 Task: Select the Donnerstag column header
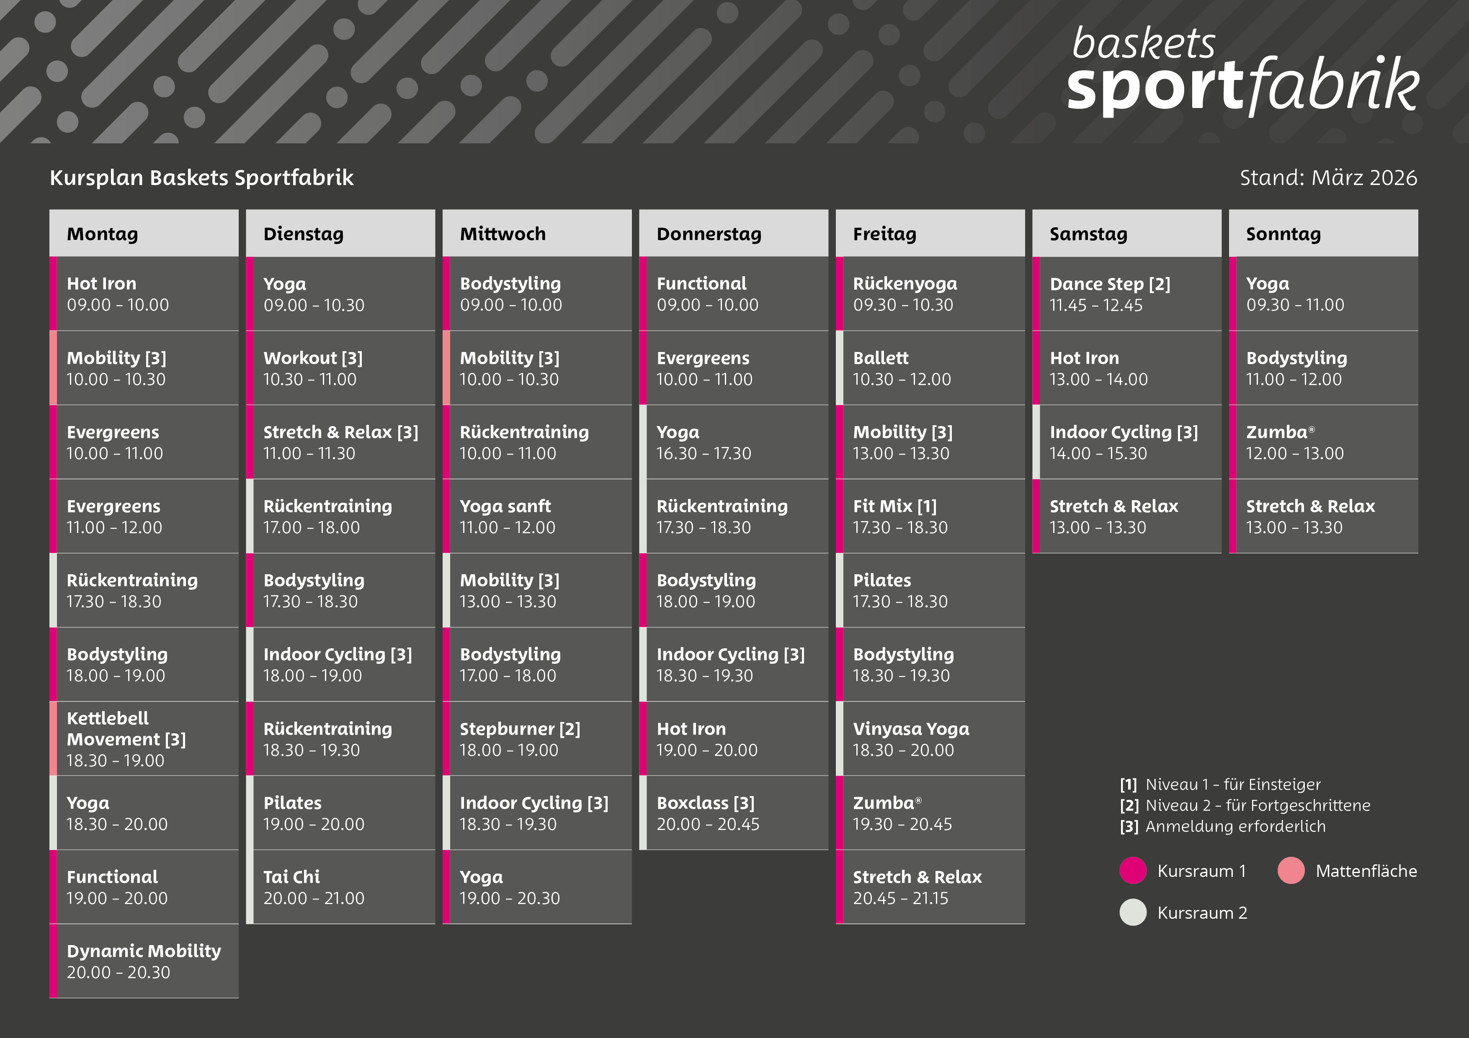pyautogui.click(x=733, y=234)
